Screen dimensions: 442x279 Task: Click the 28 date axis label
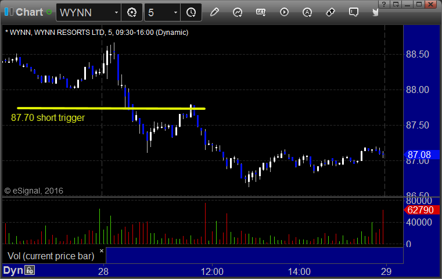click(103, 271)
